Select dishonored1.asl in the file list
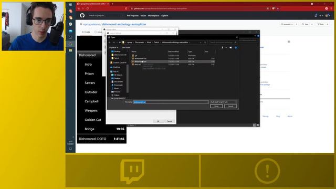 click(x=140, y=58)
